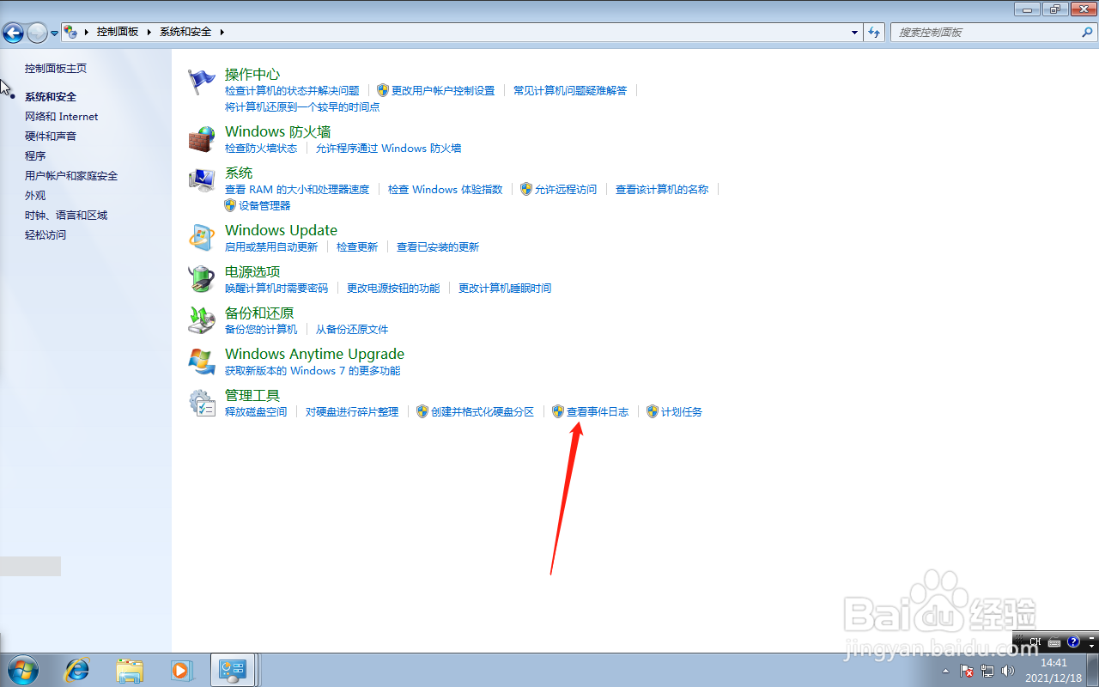This screenshot has width=1099, height=687.
Task: Open the 检查更新 link
Action: point(357,247)
